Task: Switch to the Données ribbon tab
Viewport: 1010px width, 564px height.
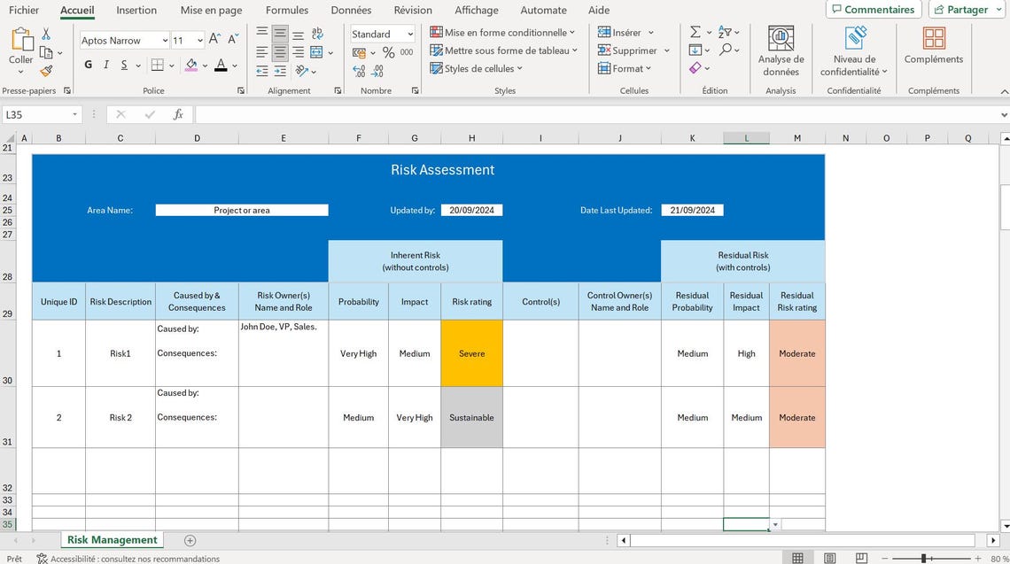Action: (x=350, y=10)
